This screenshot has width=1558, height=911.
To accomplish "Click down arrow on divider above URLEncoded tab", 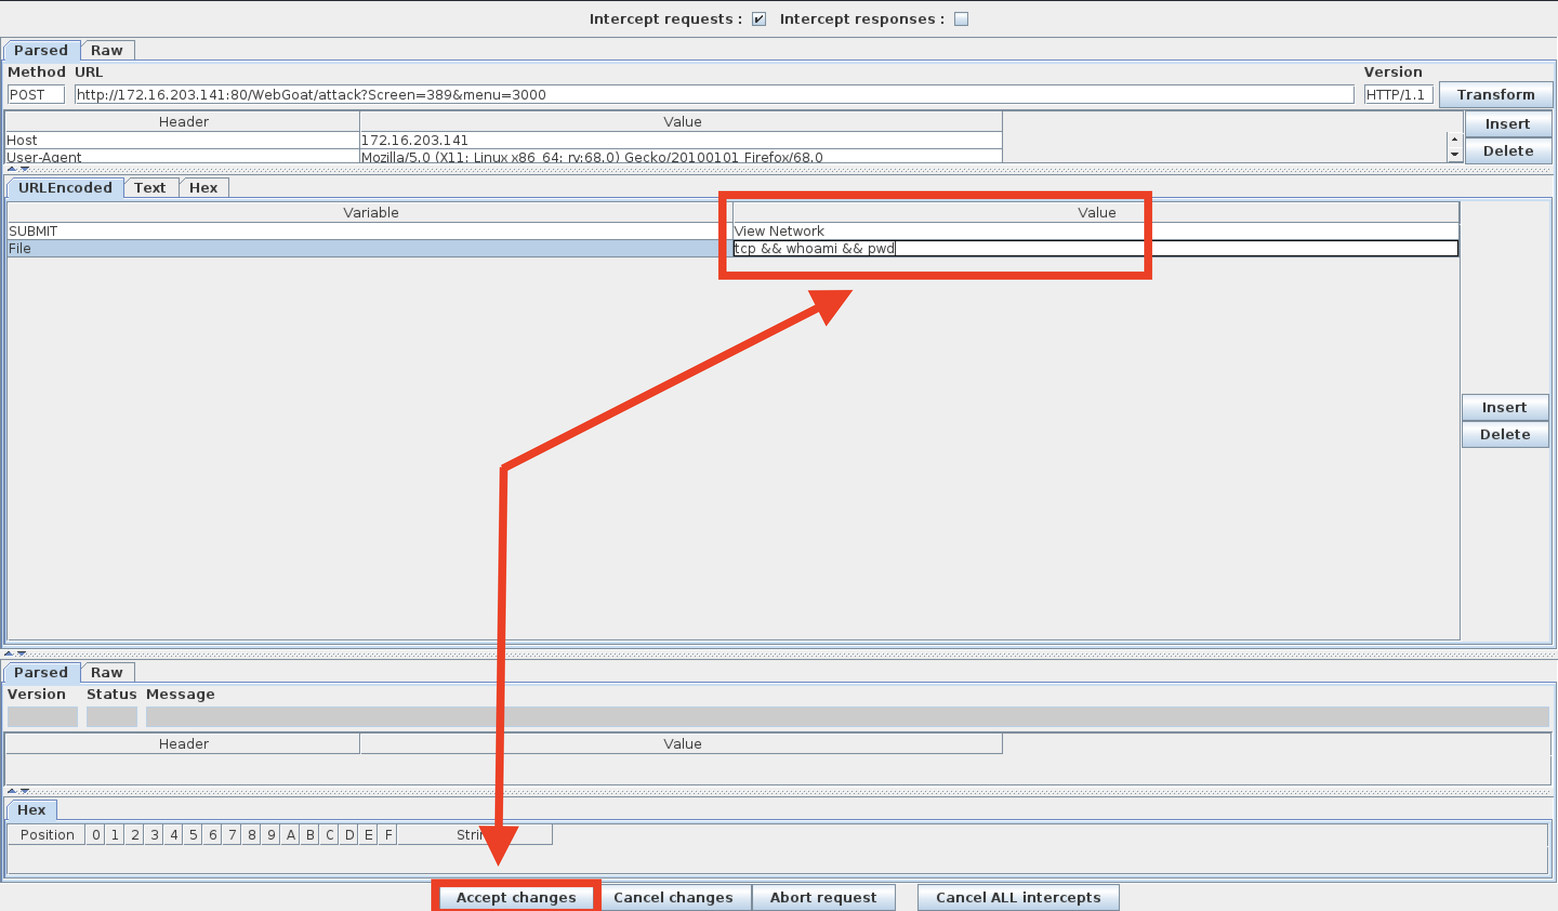I will tap(25, 169).
